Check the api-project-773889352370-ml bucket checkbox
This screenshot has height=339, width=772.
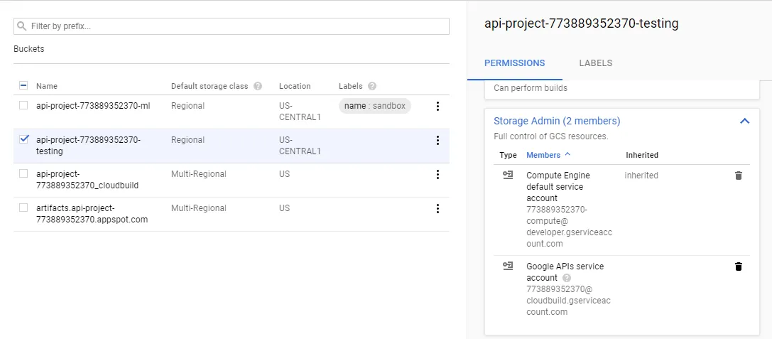pyautogui.click(x=23, y=105)
